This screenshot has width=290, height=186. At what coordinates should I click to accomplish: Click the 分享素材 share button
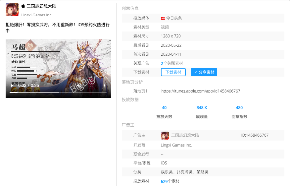[x=204, y=72]
